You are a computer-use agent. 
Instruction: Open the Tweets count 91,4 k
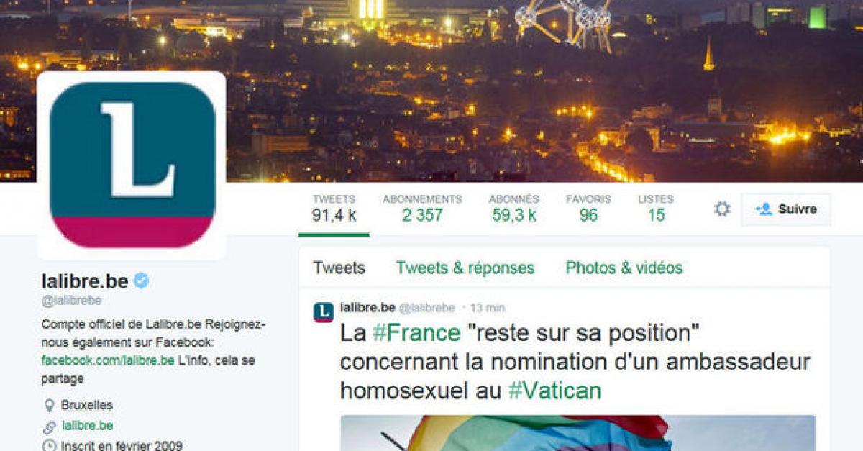click(334, 208)
